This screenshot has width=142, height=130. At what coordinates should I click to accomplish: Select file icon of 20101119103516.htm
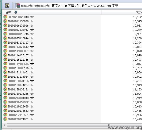tap(5, 64)
